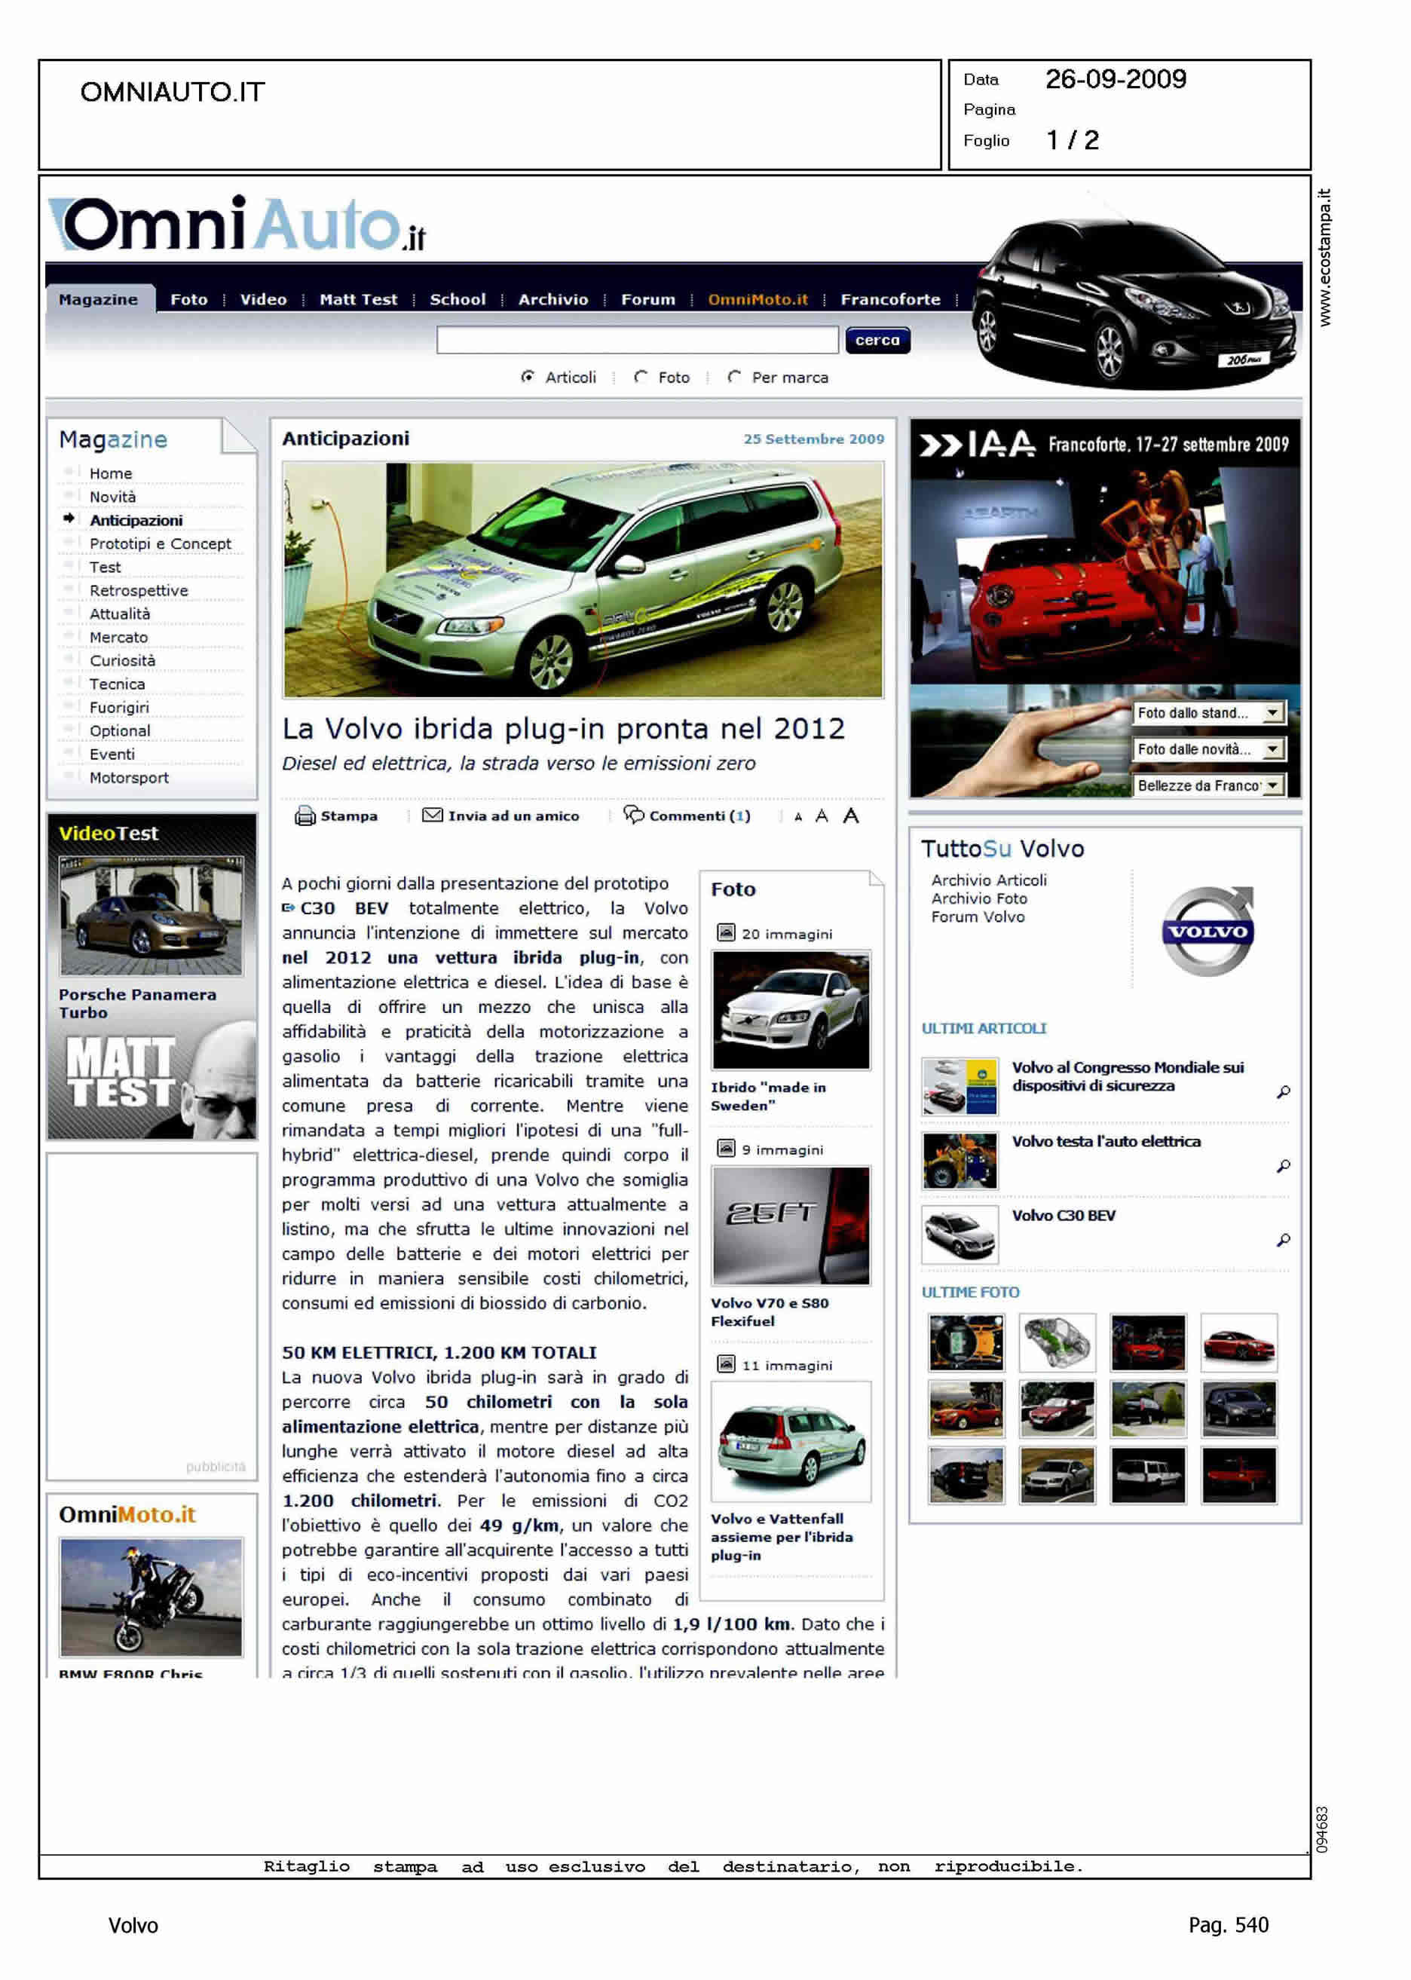
Task: Open the Matt Test navigation tab
Action: point(358,300)
